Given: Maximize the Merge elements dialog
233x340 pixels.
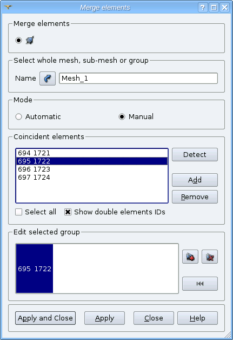Looking at the screenshot, I should [x=214, y=8].
